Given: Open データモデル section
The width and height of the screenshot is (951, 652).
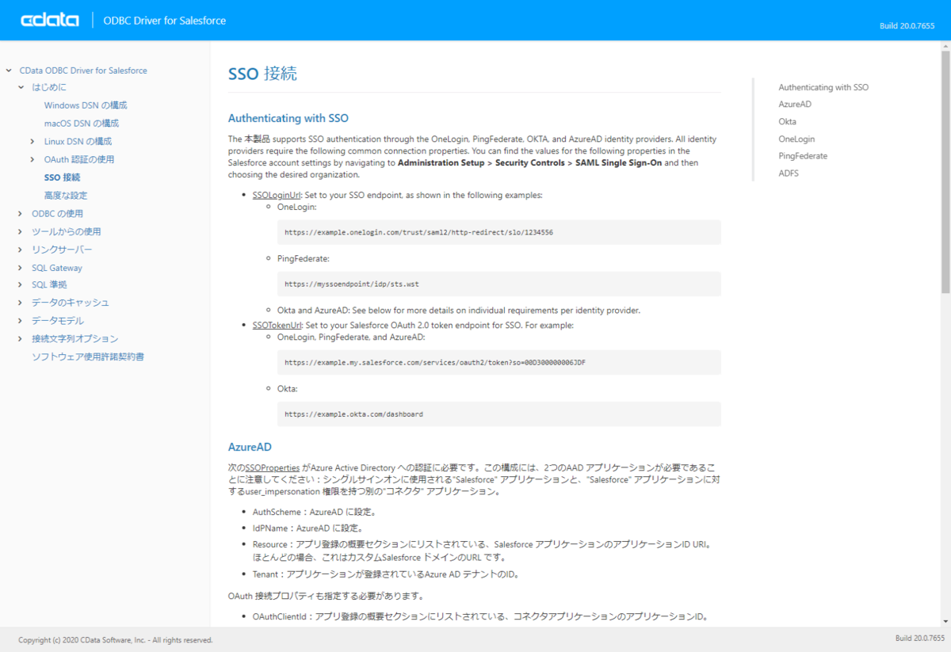Looking at the screenshot, I should 58,321.
